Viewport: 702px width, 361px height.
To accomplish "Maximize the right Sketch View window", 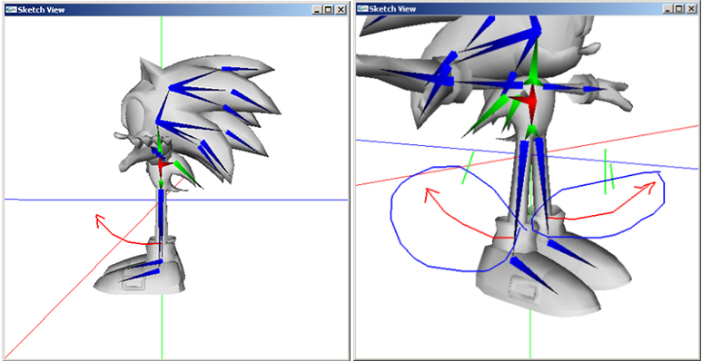I will [680, 9].
